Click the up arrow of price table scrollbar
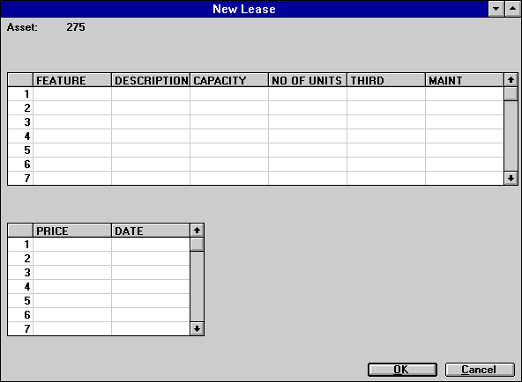522x382 pixels. tap(197, 231)
